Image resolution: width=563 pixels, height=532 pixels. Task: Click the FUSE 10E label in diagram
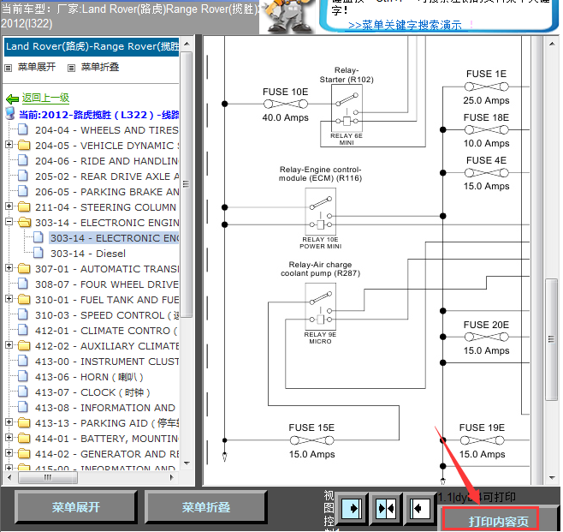pyautogui.click(x=286, y=92)
